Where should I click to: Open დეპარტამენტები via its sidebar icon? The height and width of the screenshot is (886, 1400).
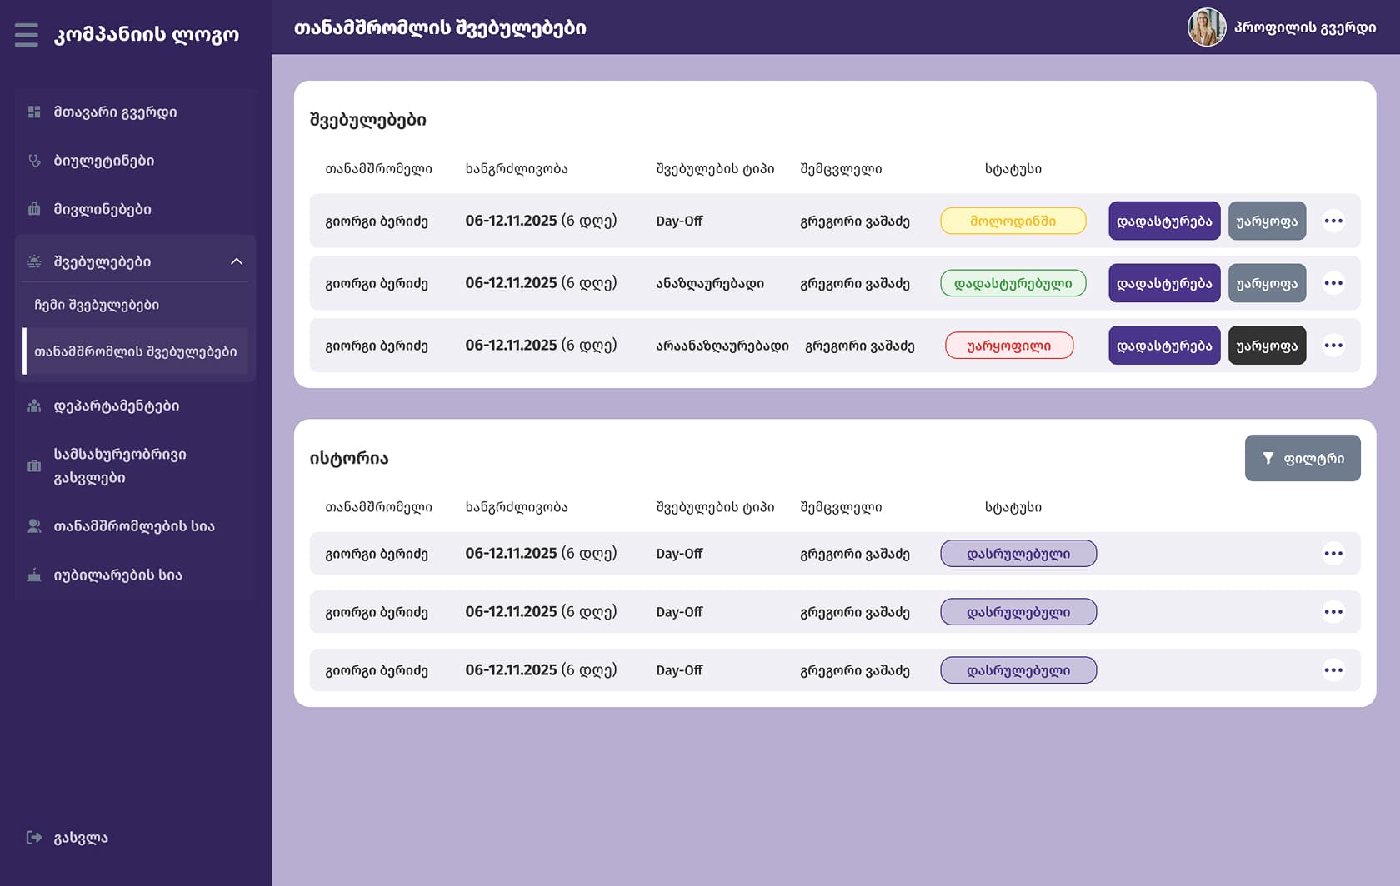(x=34, y=406)
